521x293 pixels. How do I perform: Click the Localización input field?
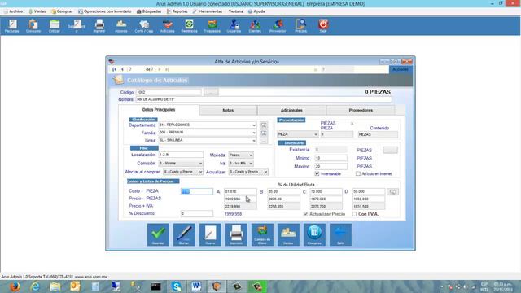click(x=181, y=155)
